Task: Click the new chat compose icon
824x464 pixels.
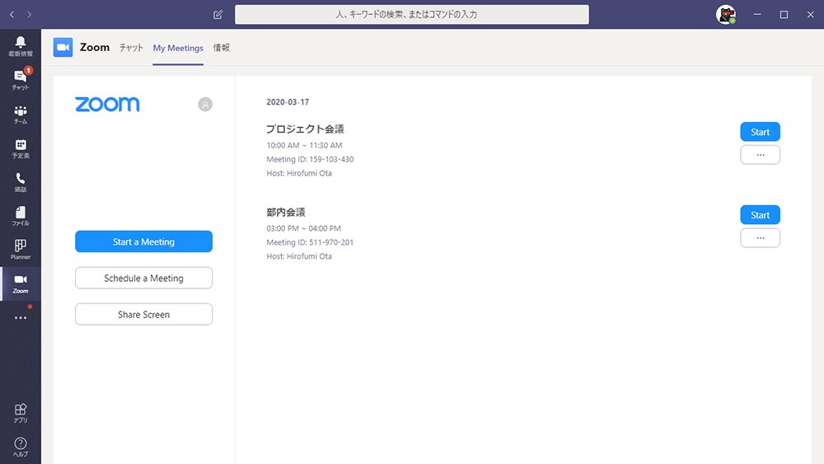Action: coord(218,15)
